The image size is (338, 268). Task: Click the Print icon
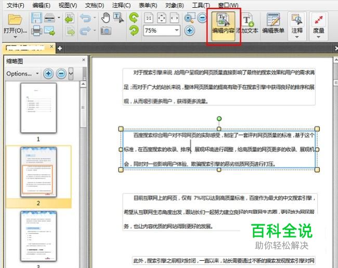pyautogui.click(x=36, y=30)
